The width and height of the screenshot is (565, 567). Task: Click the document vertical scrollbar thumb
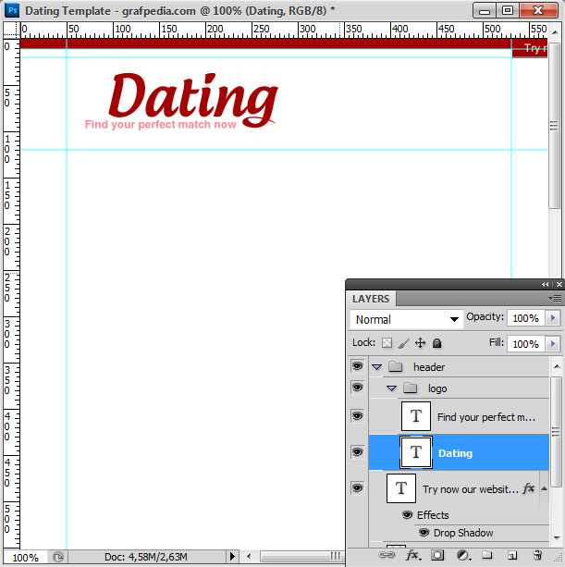coord(554,125)
